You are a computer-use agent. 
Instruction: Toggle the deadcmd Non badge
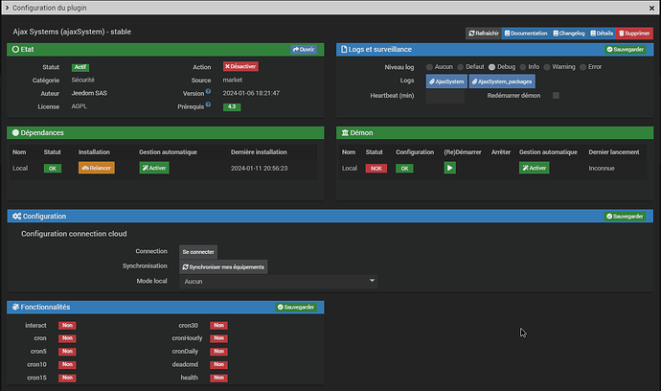coord(218,364)
